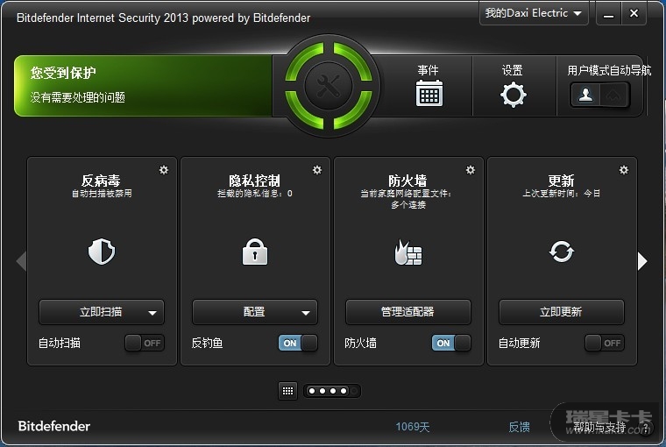Open 设置 gear icon

pos(514,94)
